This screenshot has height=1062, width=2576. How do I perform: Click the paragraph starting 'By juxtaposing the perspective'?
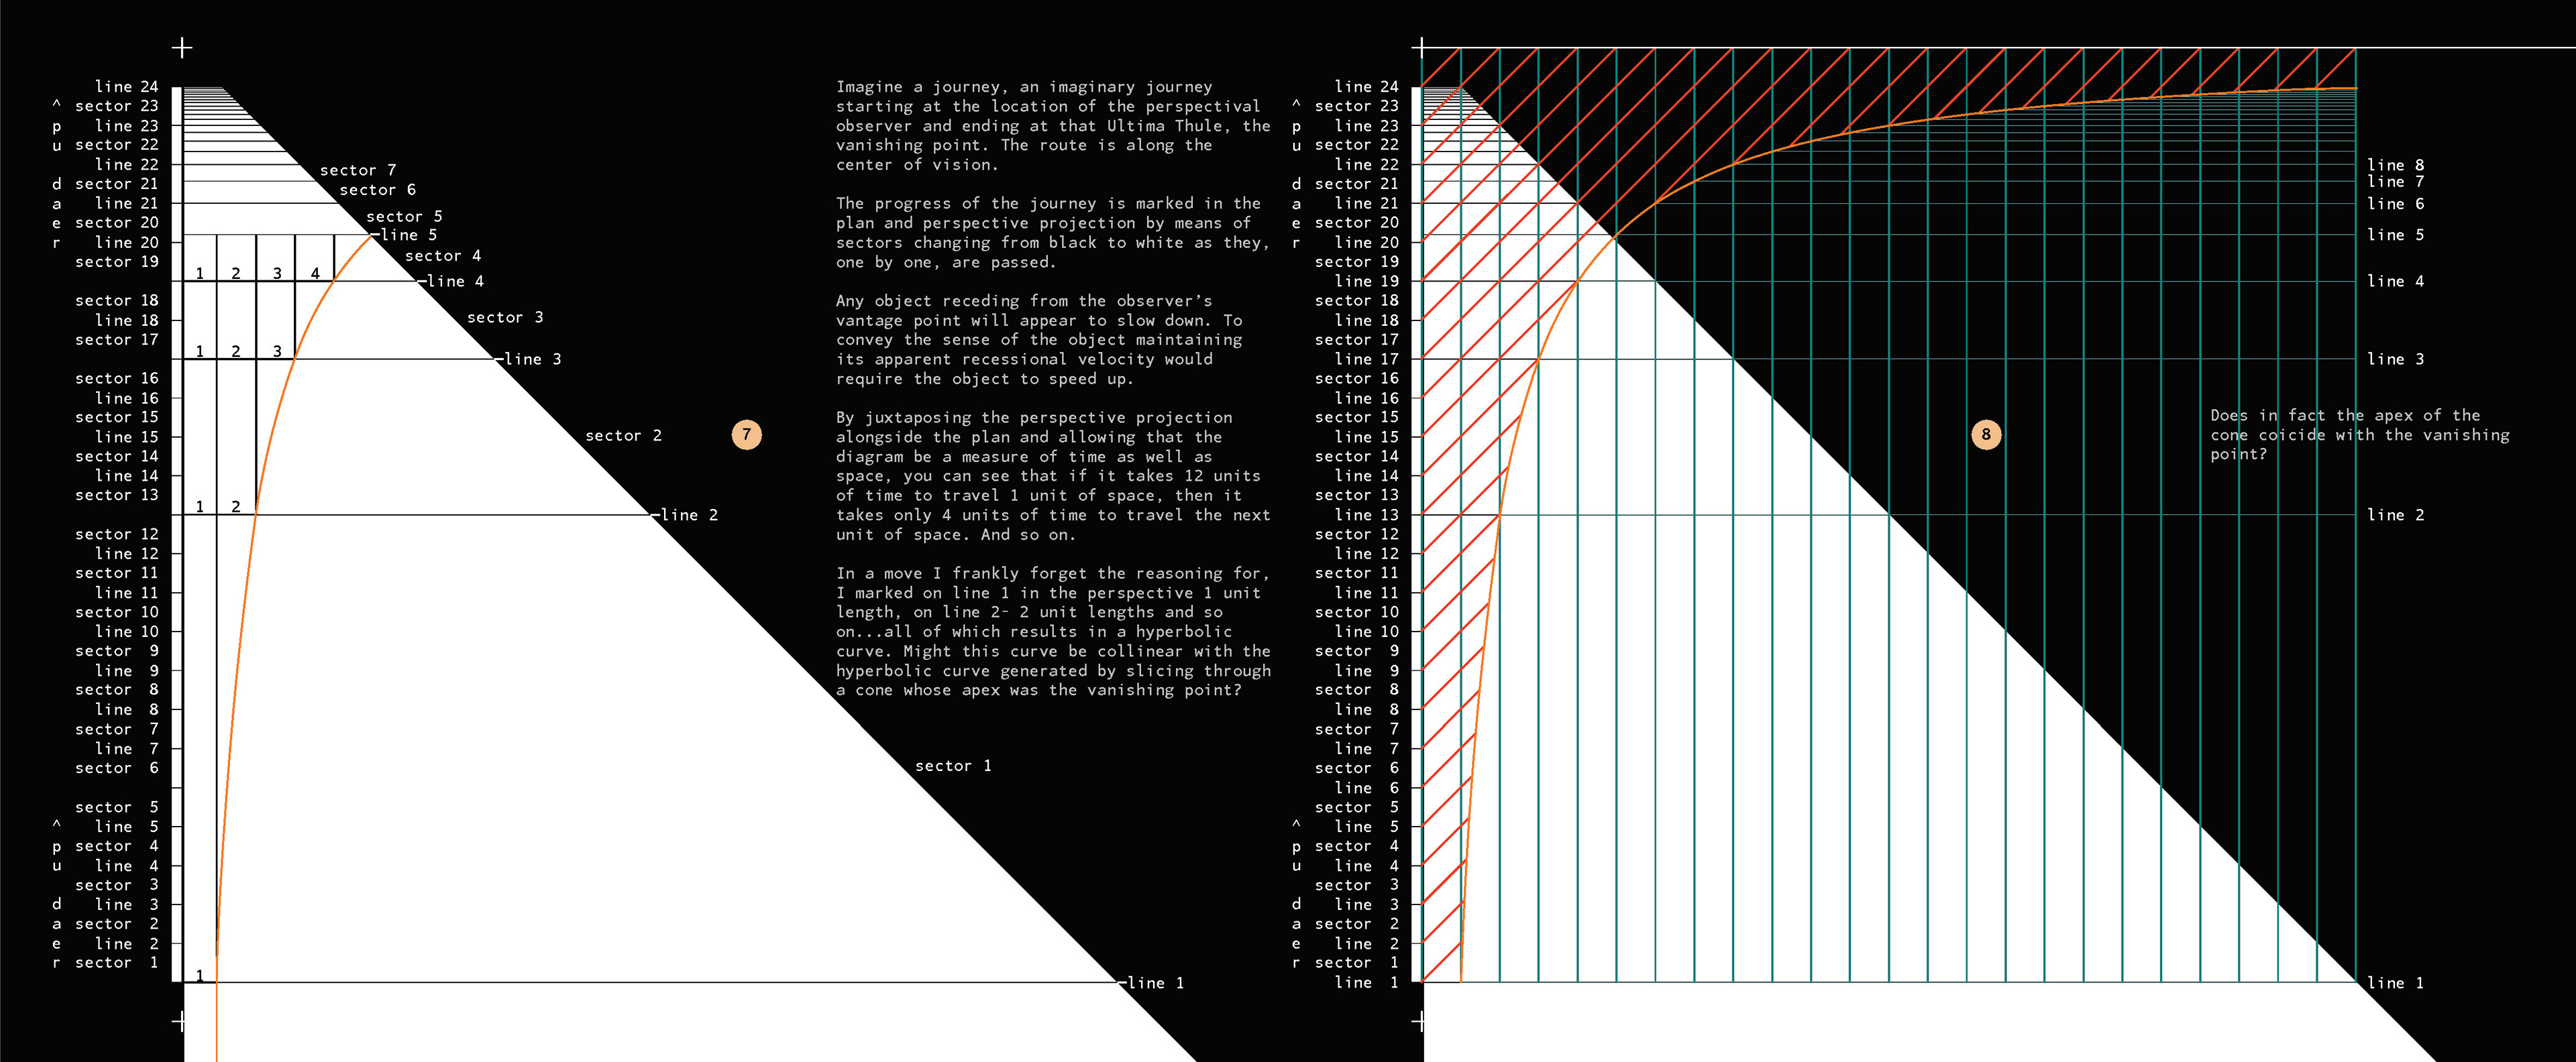point(1052,475)
